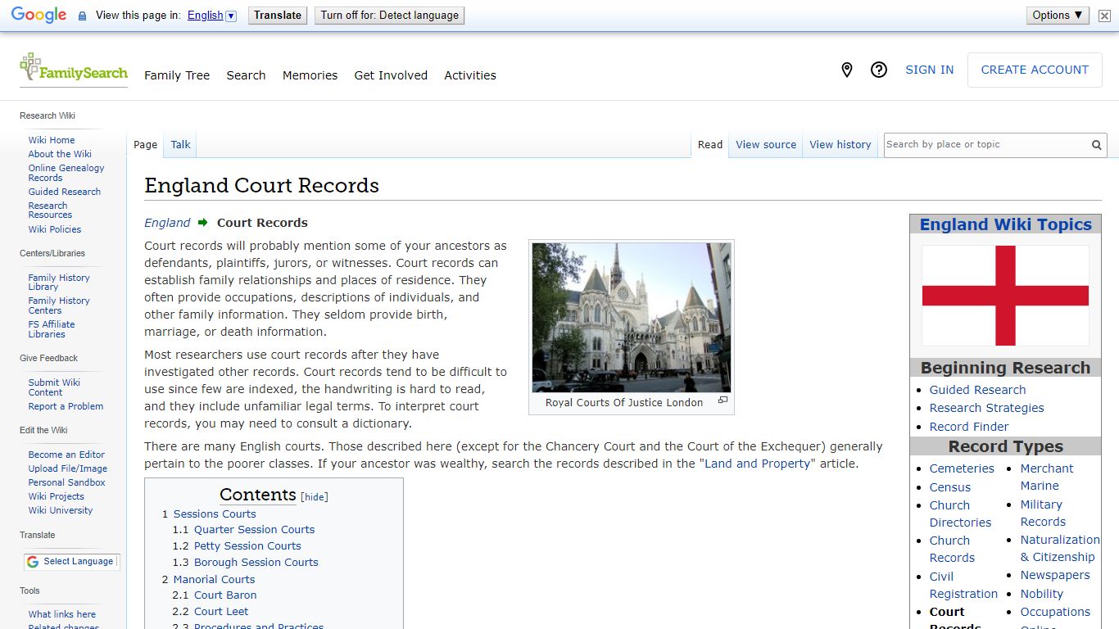Open Guided Research in left sidebar

tap(65, 192)
